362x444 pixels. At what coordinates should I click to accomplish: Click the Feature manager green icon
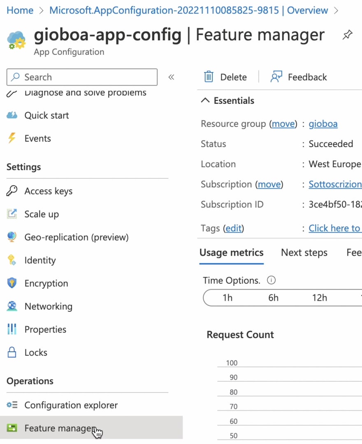(12, 428)
